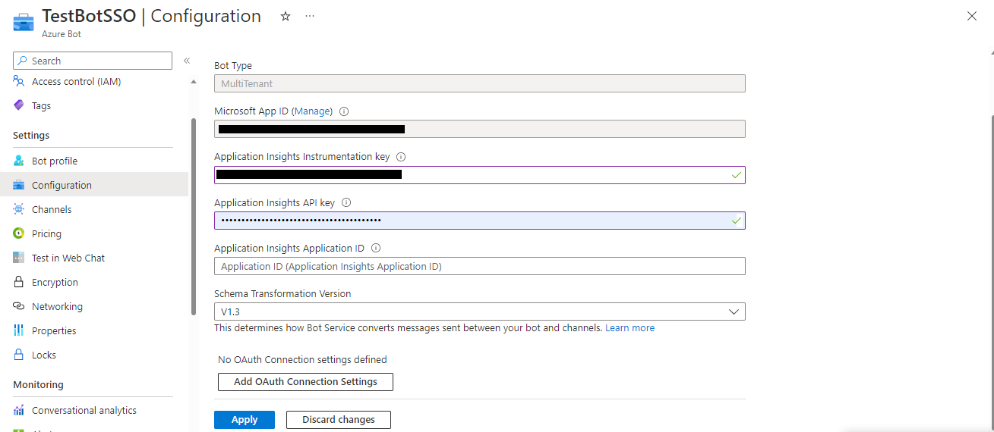This screenshot has width=994, height=432.
Task: Click the Configuration briefcase icon
Action: pyautogui.click(x=19, y=185)
